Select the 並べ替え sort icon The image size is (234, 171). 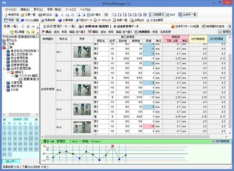pos(89,15)
